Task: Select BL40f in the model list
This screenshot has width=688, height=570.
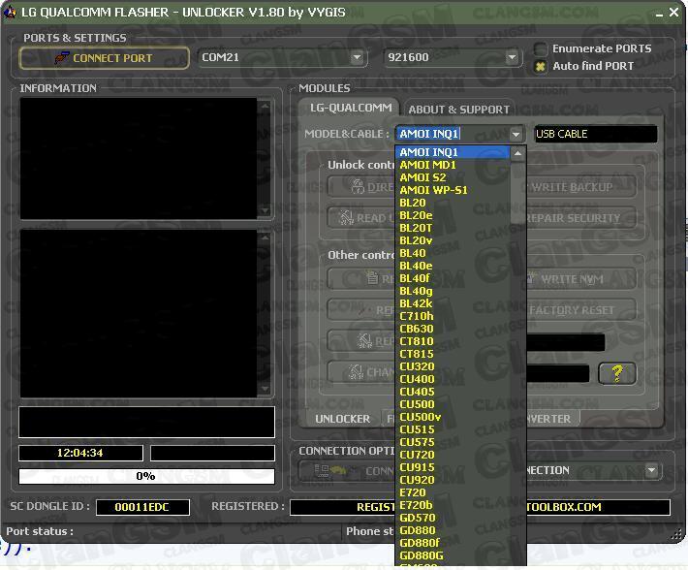Action: 453,278
